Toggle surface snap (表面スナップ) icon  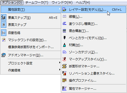(4, 25)
